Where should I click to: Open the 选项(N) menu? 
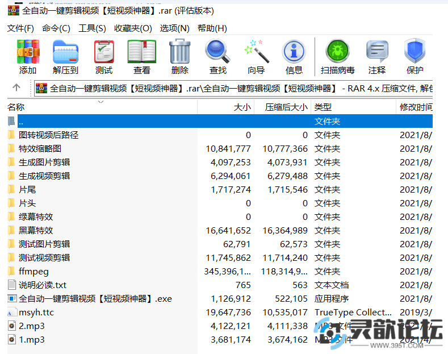coord(174,28)
